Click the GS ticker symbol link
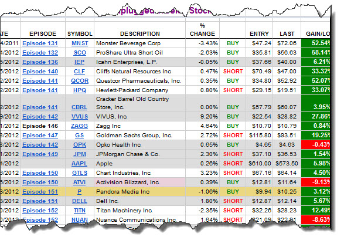344x247 pixels. 80,136
